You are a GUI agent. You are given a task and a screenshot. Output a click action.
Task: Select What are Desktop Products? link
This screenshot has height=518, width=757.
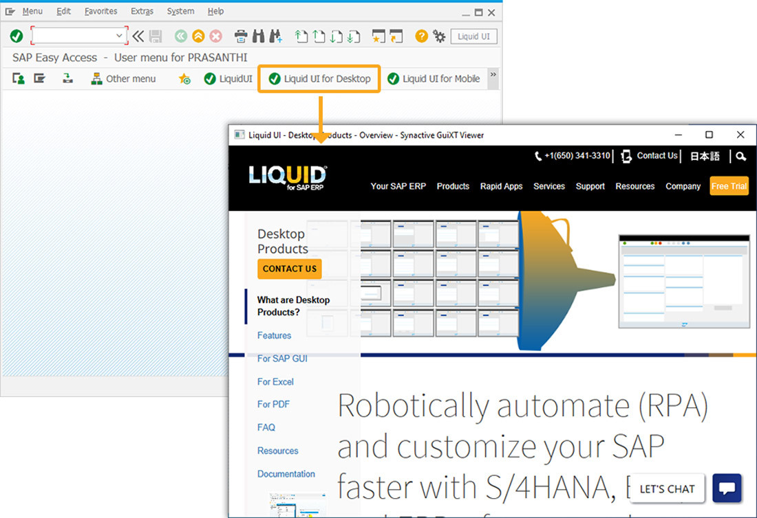point(294,306)
